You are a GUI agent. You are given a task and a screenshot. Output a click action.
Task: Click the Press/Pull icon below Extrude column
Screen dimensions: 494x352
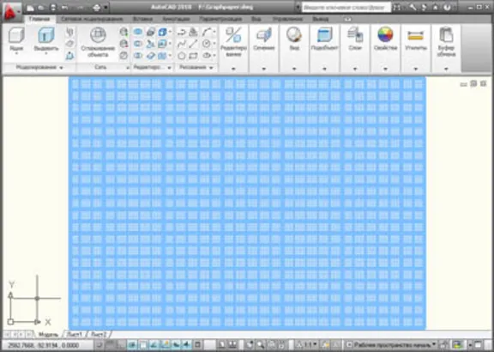(69, 56)
